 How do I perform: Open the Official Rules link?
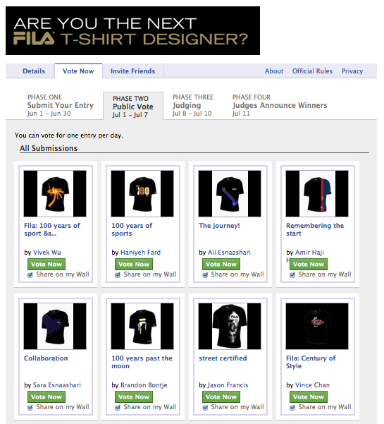coord(312,71)
